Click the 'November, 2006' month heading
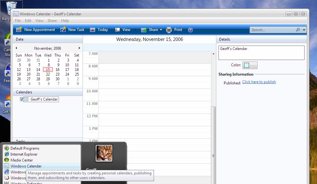This screenshot has height=184, width=317. [x=47, y=48]
